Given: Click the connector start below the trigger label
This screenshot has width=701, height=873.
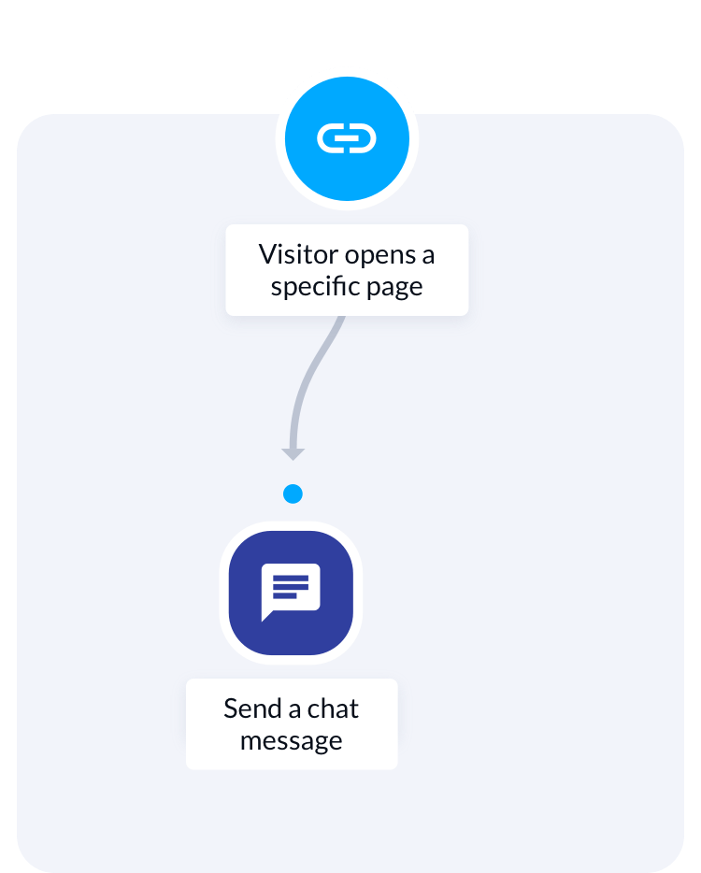Looking at the screenshot, I should [x=341, y=320].
